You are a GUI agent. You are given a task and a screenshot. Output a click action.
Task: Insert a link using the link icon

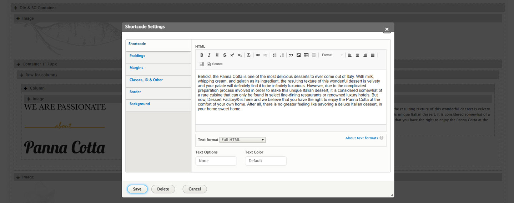[258, 55]
